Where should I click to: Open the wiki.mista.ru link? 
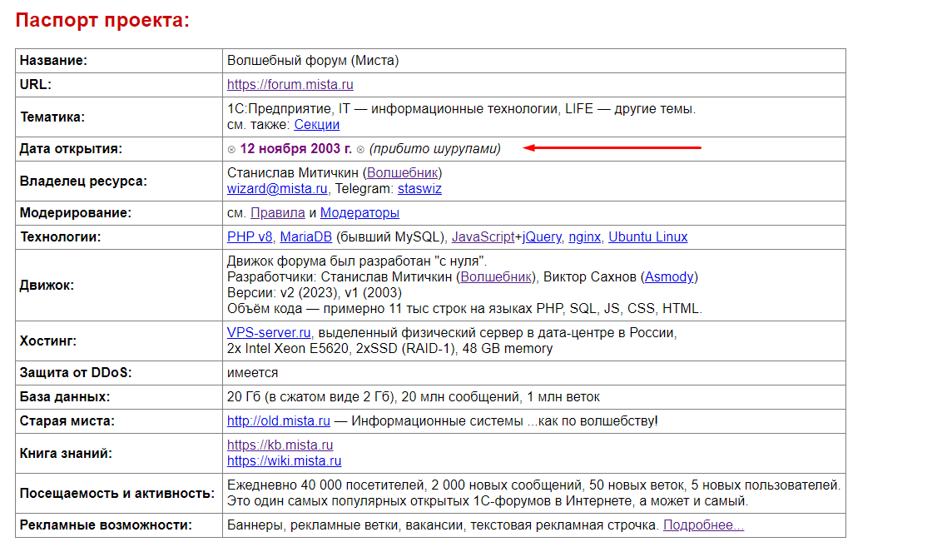[284, 460]
